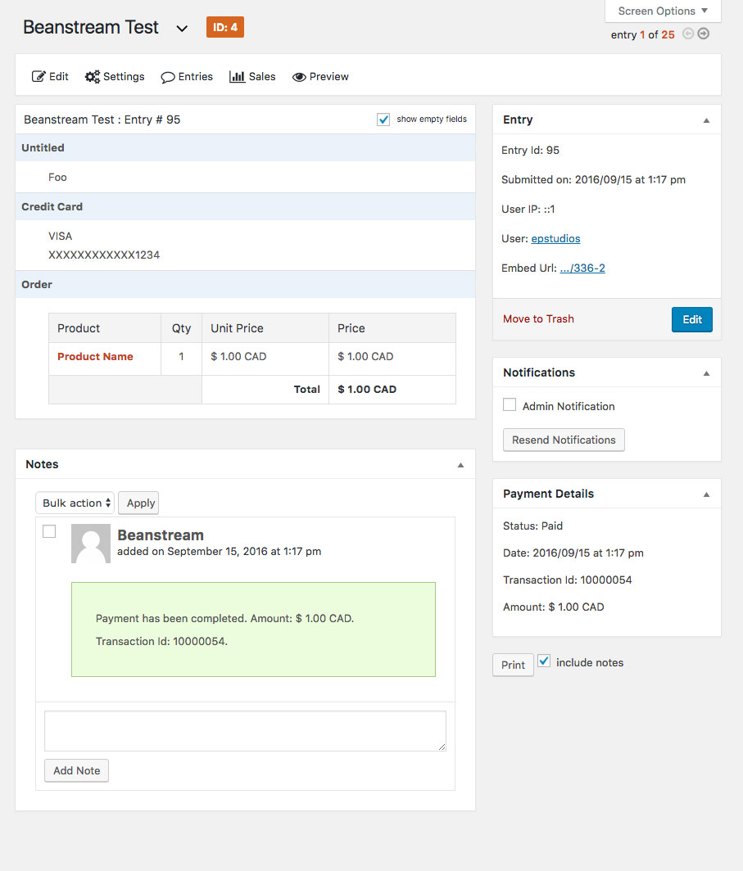Click the Sales bar chart icon

238,77
